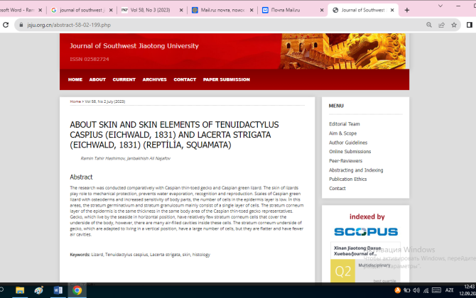Open the Editorial Team sidebar link
Screen dimensions: 476x298
344,124
